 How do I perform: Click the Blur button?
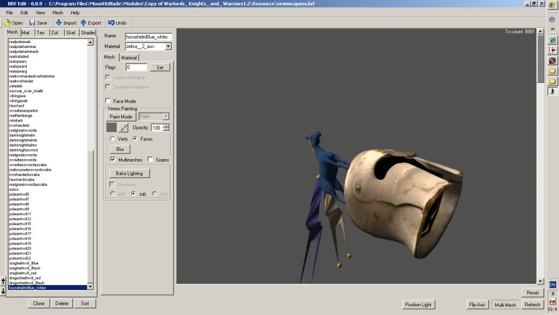[x=120, y=149]
